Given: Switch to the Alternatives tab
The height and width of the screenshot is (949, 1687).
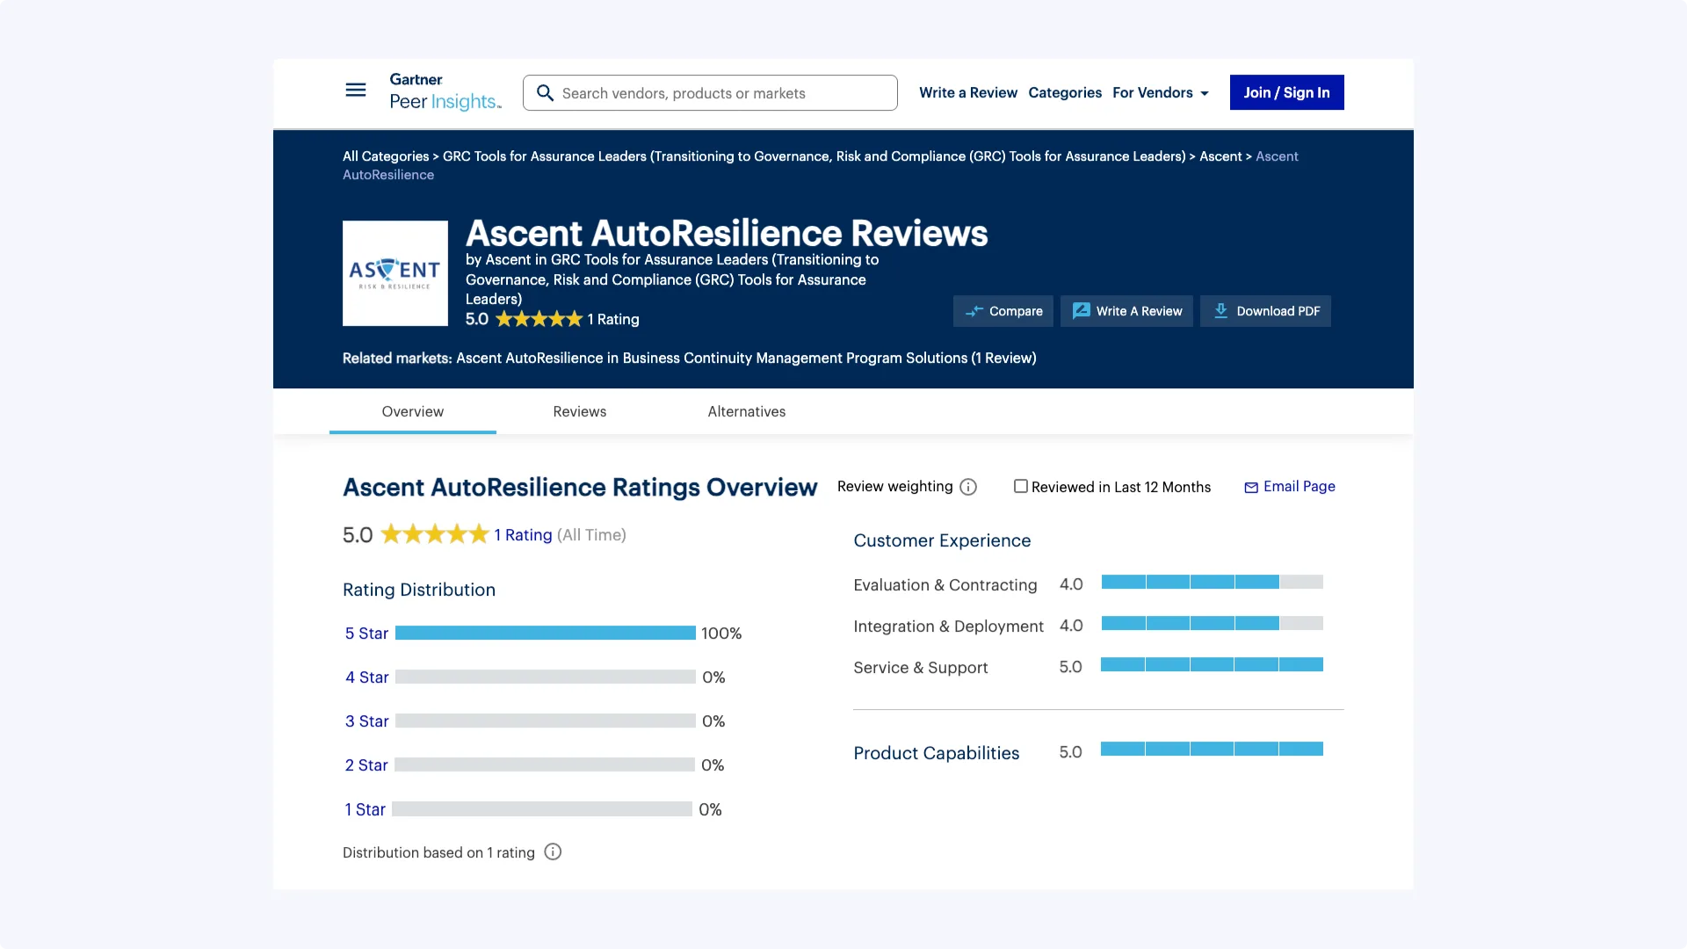Looking at the screenshot, I should pos(746,411).
